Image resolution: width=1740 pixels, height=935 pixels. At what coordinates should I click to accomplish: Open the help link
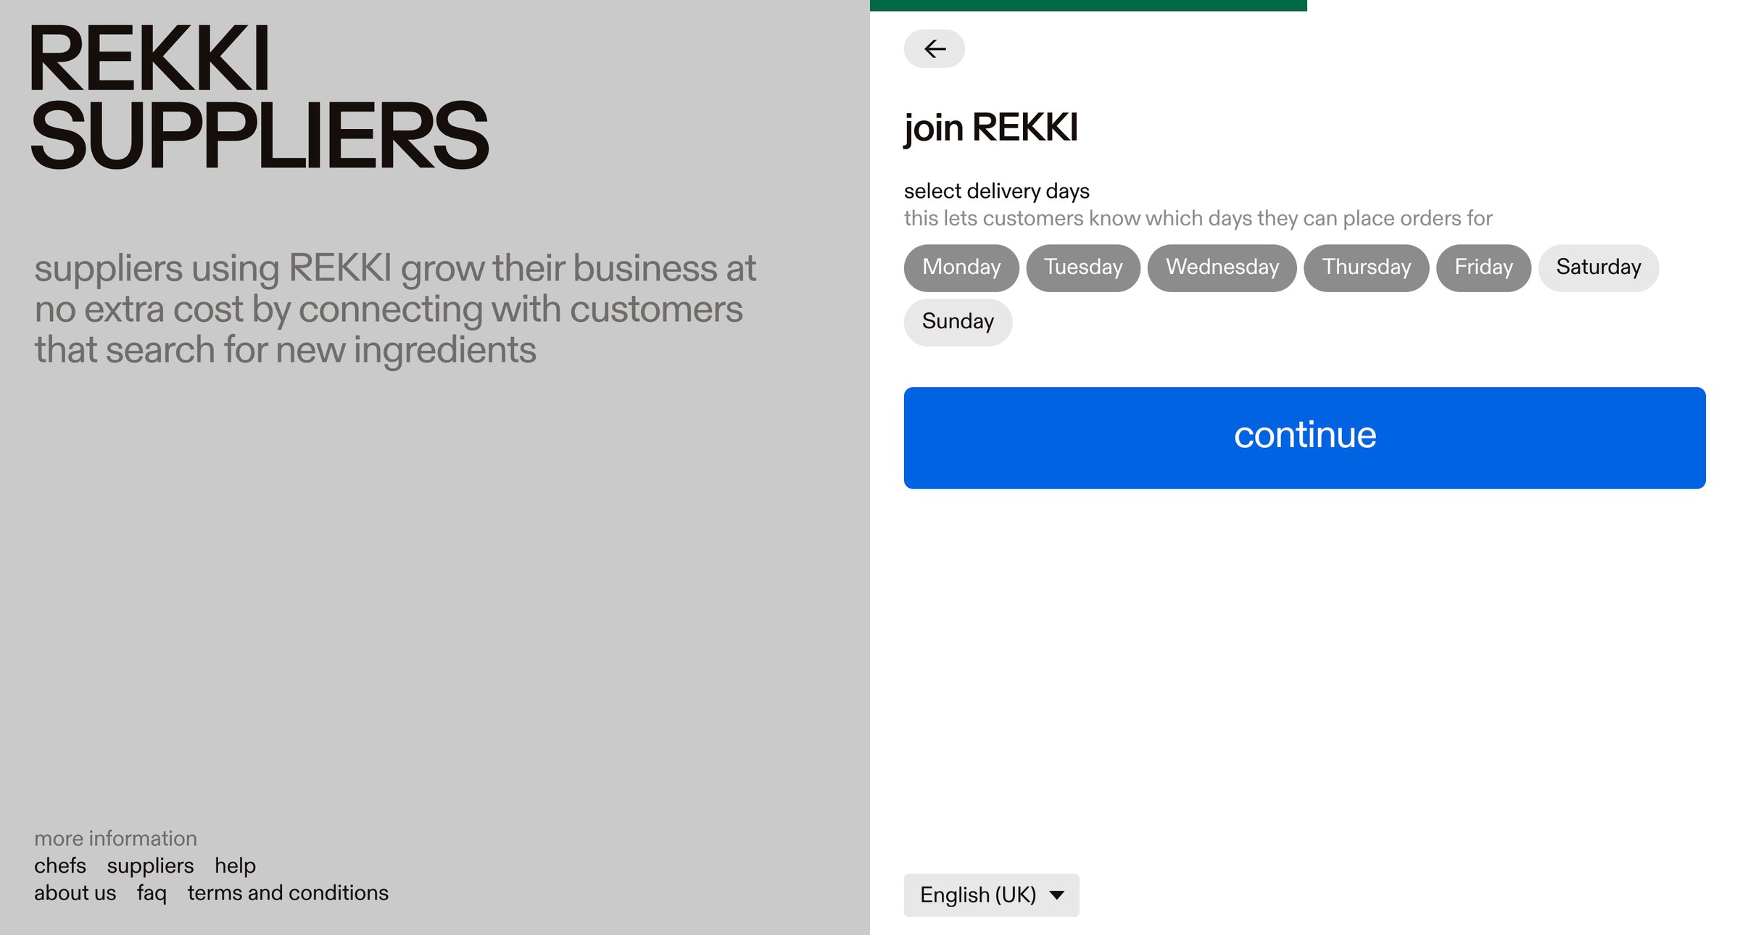235,866
